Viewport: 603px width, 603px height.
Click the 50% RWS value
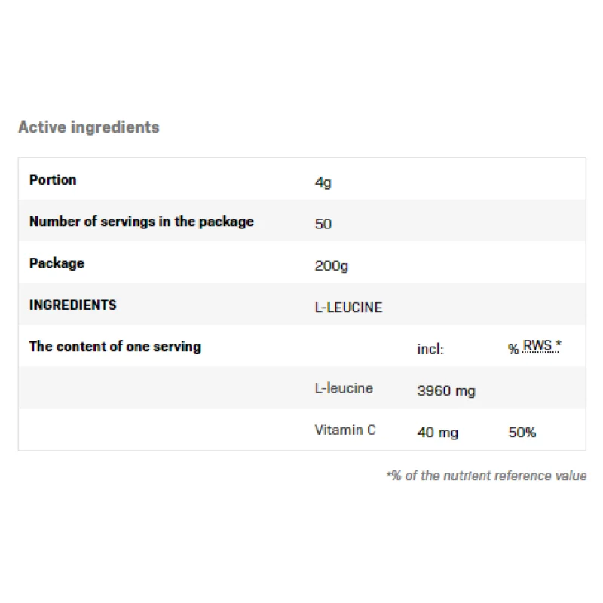pyautogui.click(x=522, y=433)
